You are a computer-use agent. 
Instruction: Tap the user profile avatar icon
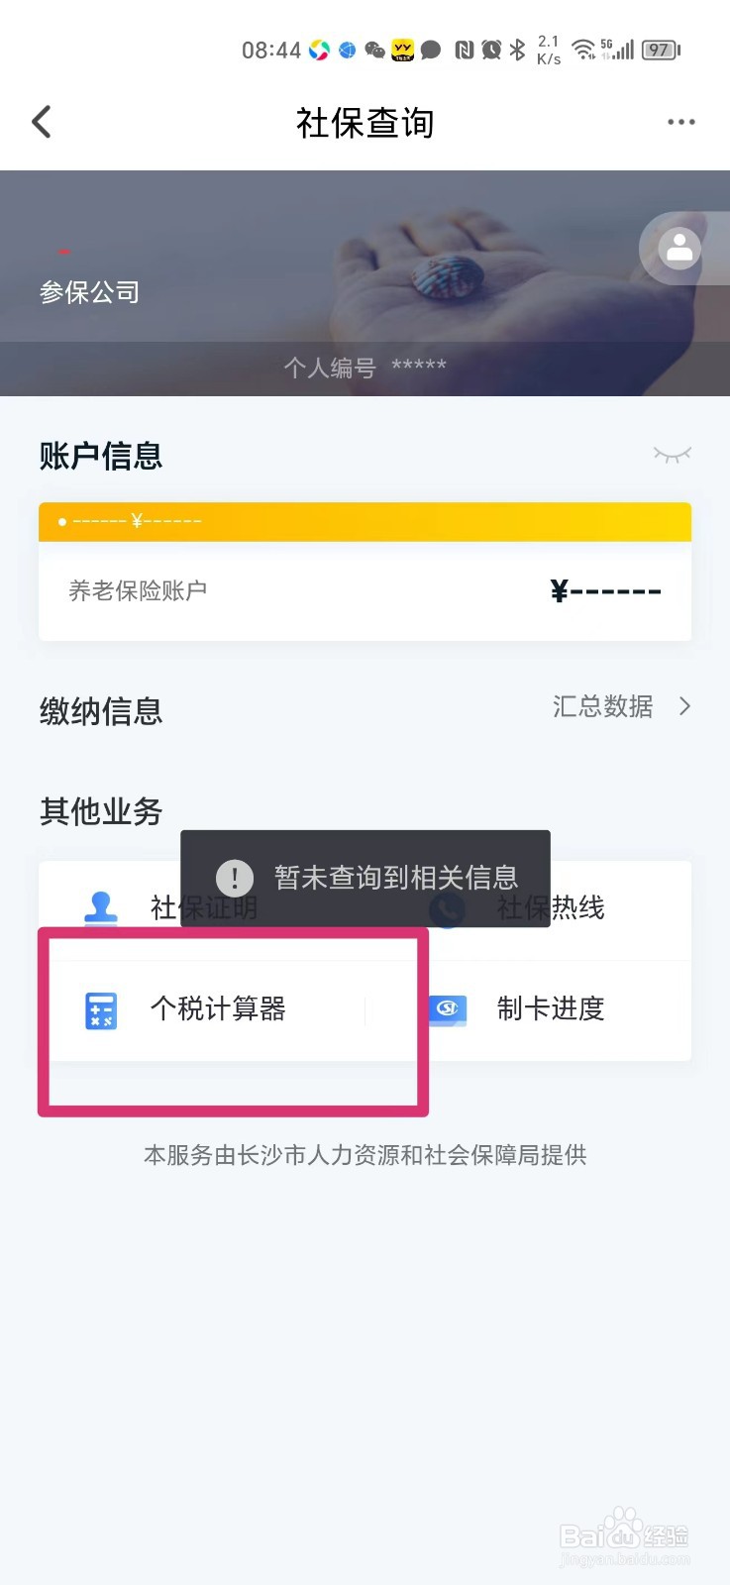click(679, 249)
